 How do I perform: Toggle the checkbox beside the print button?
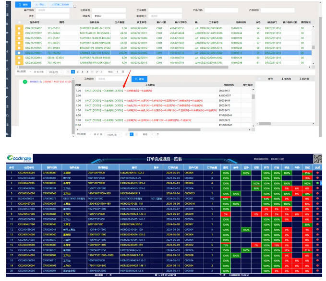75,6
